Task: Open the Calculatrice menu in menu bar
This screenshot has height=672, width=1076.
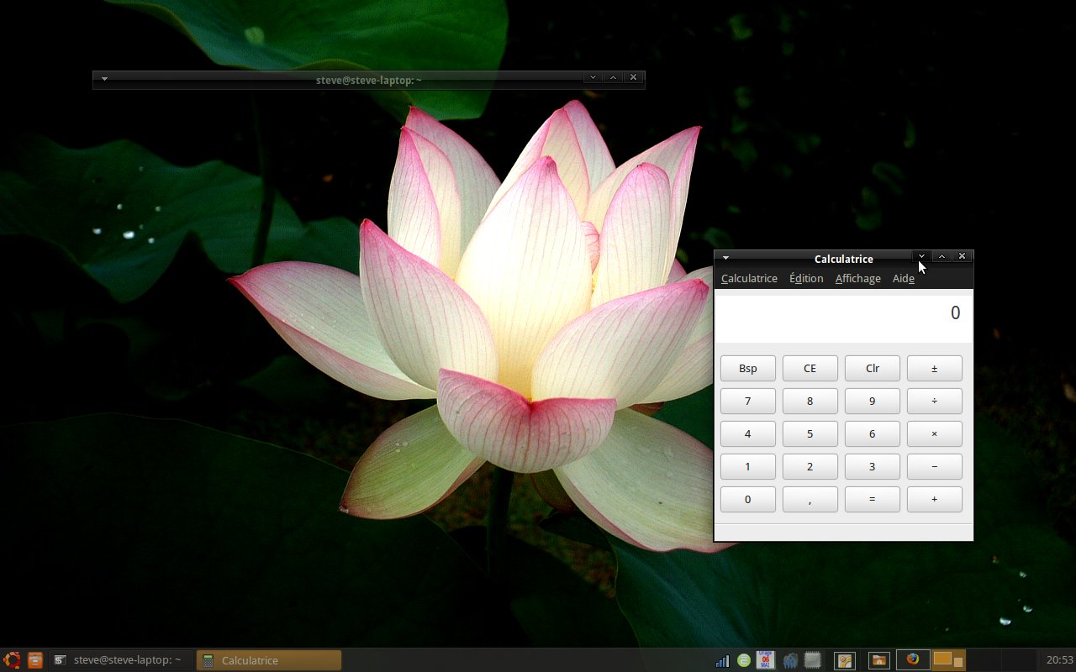Action: pos(749,279)
